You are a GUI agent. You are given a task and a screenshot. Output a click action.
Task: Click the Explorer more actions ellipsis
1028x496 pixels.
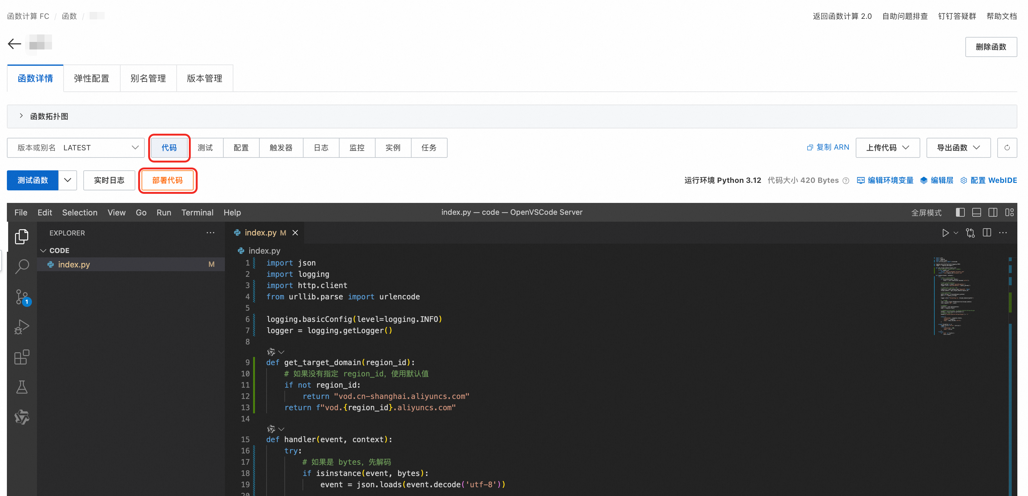pos(210,233)
